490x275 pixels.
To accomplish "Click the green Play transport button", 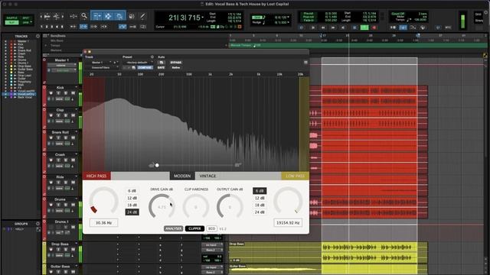I will click(364, 27).
